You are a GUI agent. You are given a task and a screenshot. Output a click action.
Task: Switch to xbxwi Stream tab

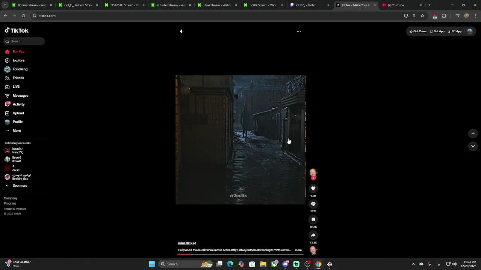tap(218, 5)
